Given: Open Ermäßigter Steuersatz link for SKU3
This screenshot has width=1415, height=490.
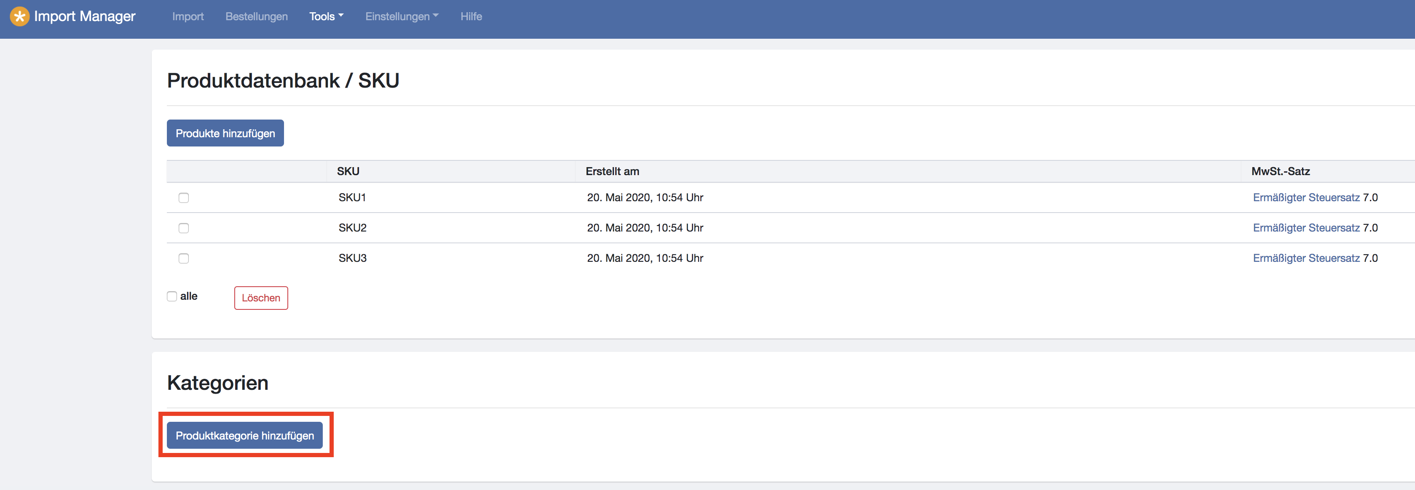Looking at the screenshot, I should coord(1306,258).
